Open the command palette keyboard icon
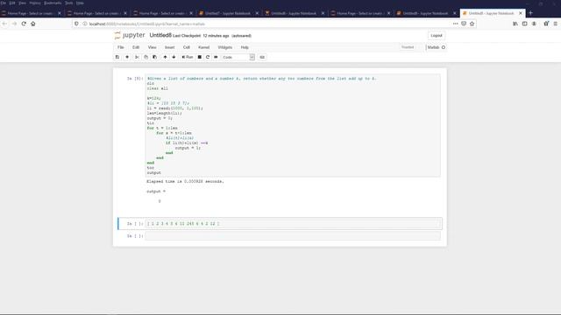This screenshot has width=561, height=315. pos(262,57)
